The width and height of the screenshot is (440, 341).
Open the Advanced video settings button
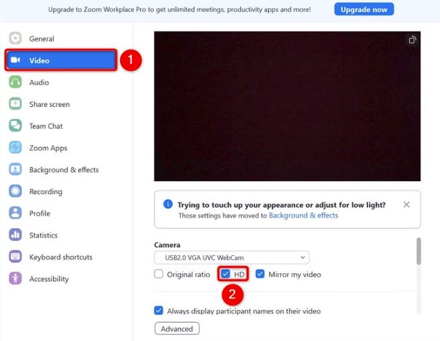click(x=177, y=328)
